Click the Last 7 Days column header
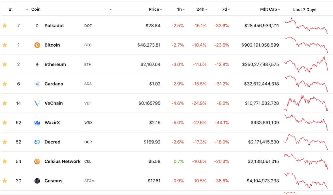333x195 pixels. [x=305, y=10]
